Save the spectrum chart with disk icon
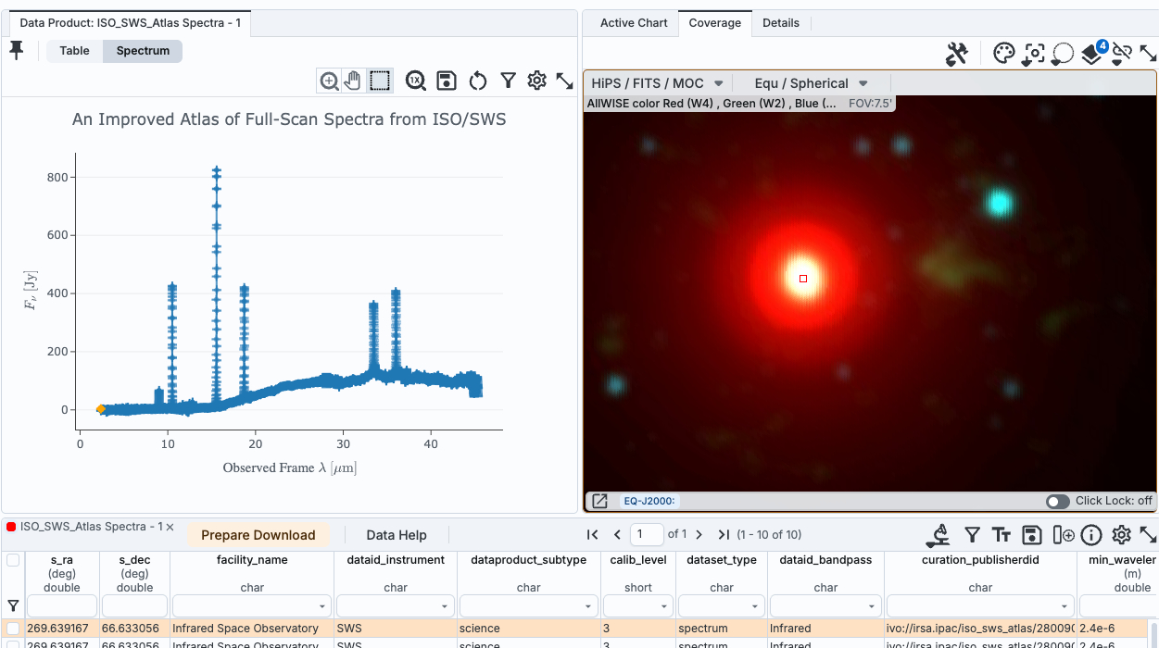 [447, 81]
